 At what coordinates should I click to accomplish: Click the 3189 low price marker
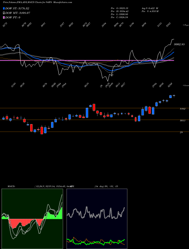click(14, 85)
